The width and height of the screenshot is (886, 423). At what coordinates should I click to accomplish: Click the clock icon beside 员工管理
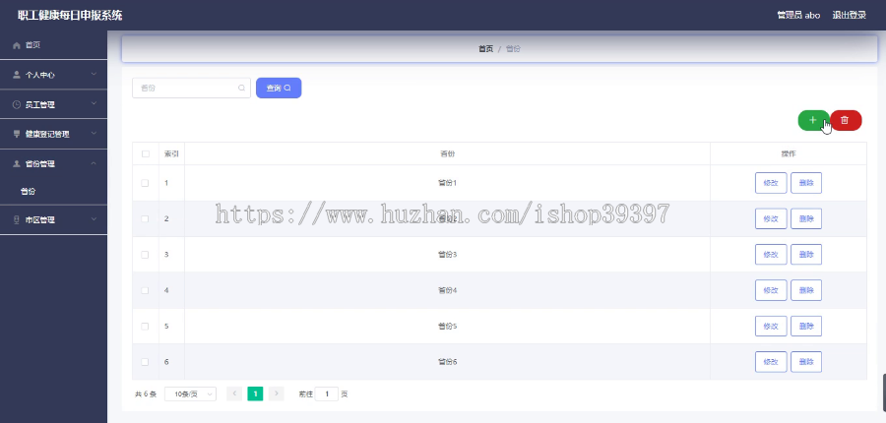[x=17, y=104]
